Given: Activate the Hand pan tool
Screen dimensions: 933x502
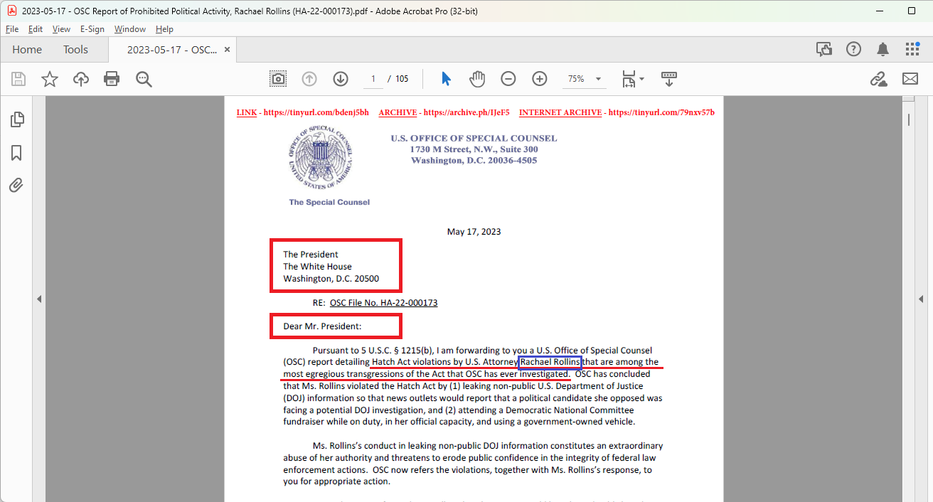Looking at the screenshot, I should [x=476, y=79].
